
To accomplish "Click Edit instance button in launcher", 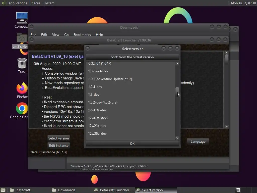I will [x=59, y=146].
